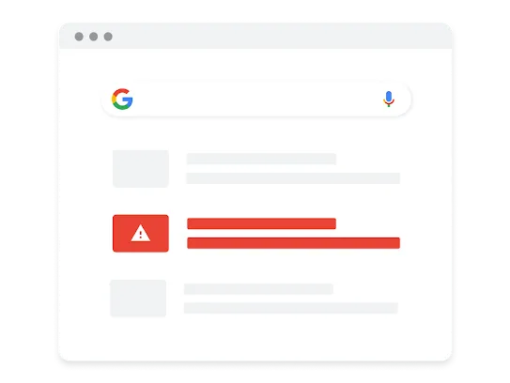510x383 pixels.
Task: Select the third gray window dot
Action: click(x=108, y=37)
